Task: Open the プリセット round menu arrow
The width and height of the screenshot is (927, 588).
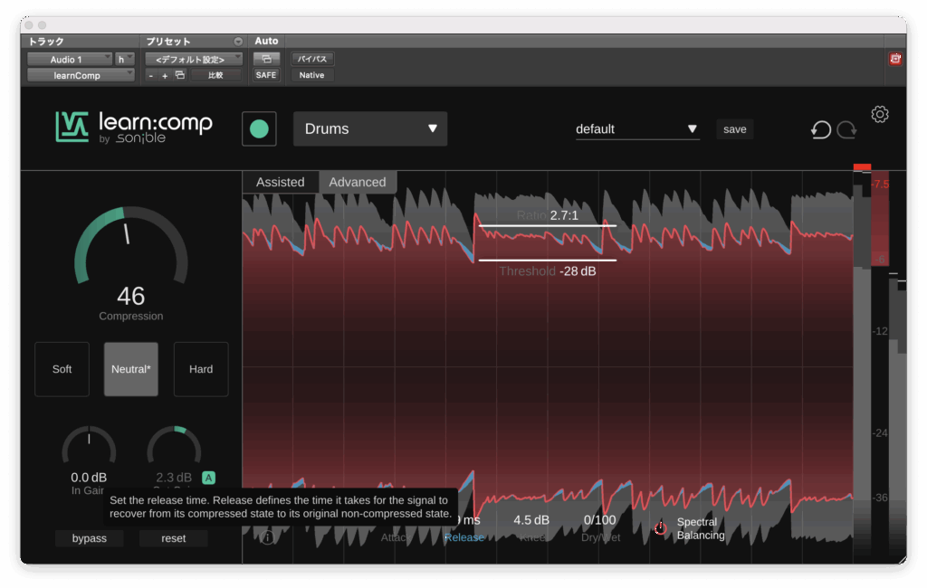Action: (238, 42)
